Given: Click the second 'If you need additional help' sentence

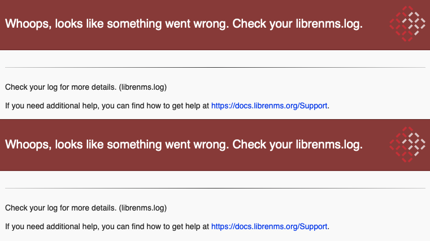Looking at the screenshot, I should [167, 226].
